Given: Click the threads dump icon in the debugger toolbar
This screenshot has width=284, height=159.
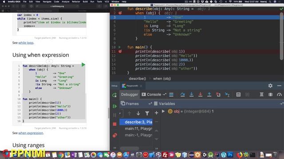Looking at the screenshot, I should coord(261,95).
